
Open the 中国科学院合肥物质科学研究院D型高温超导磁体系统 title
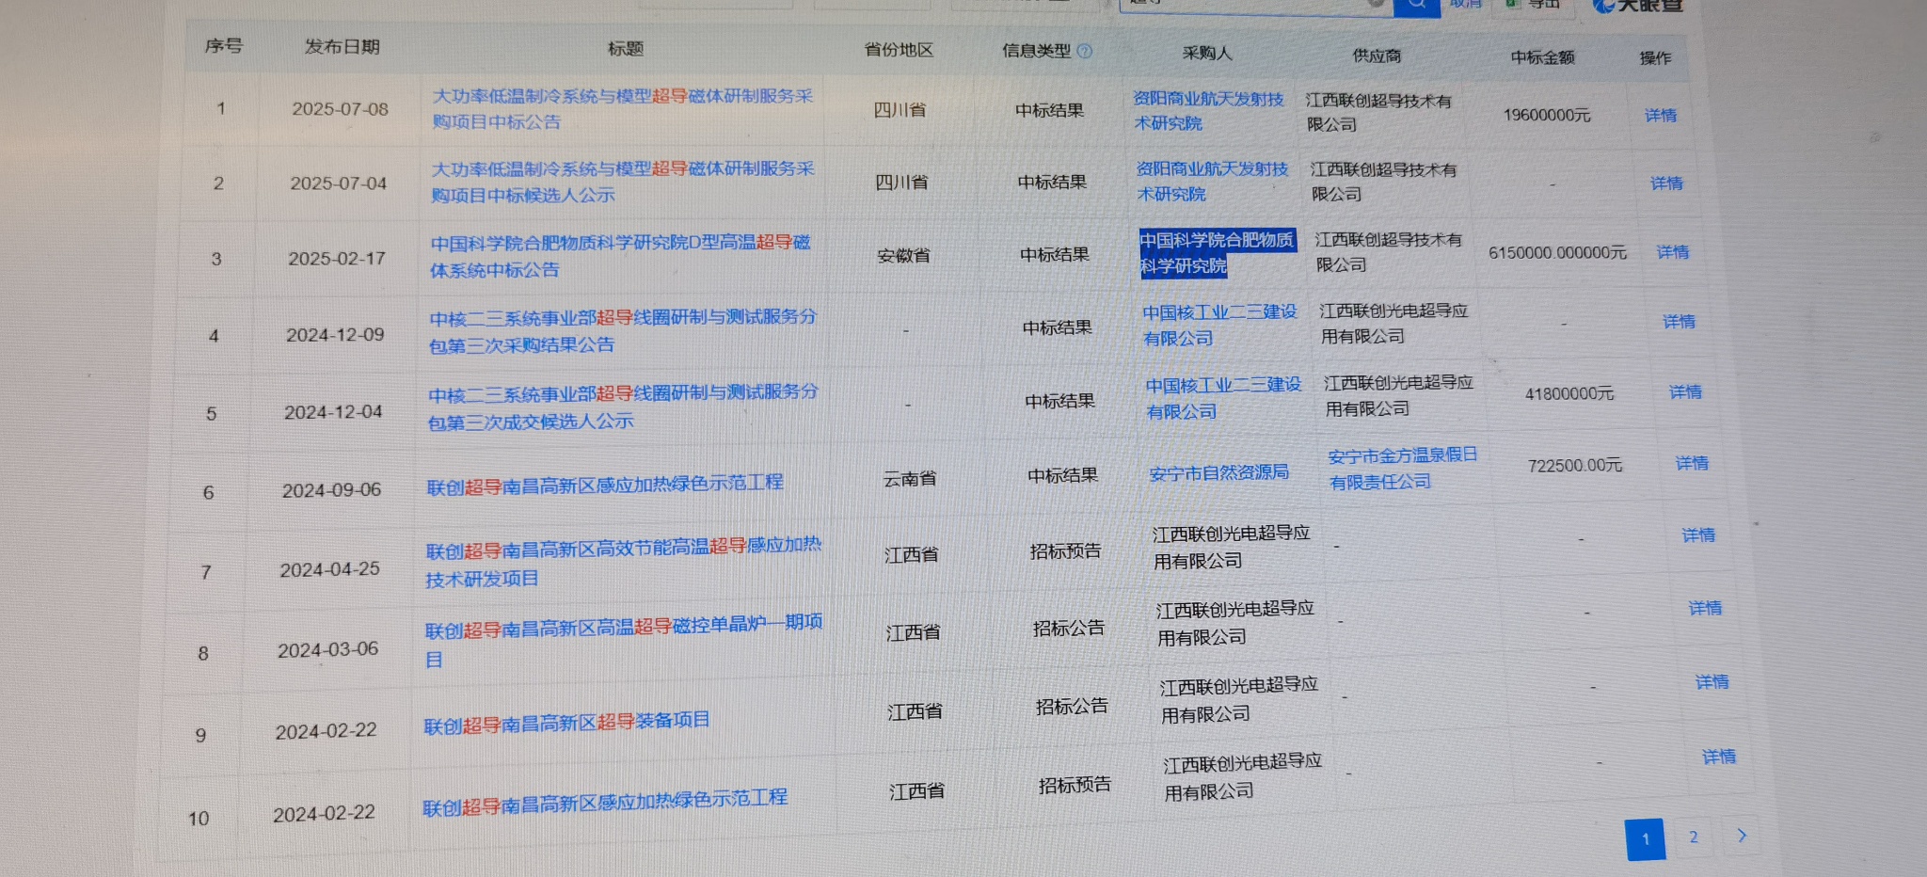point(620,256)
